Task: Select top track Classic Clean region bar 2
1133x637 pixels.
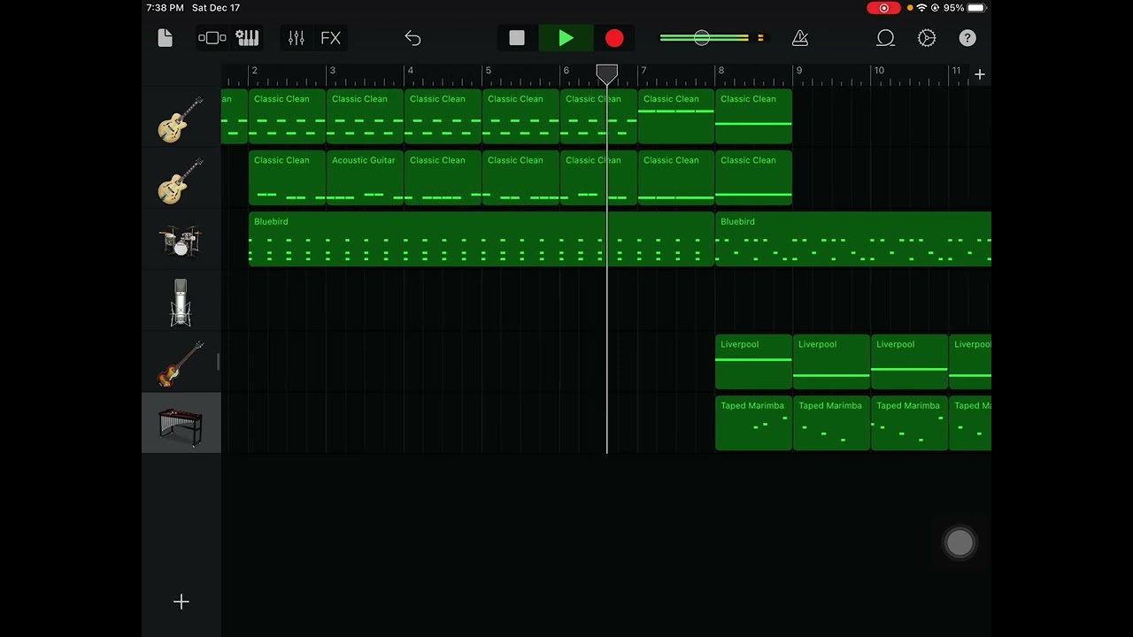Action: [287, 117]
